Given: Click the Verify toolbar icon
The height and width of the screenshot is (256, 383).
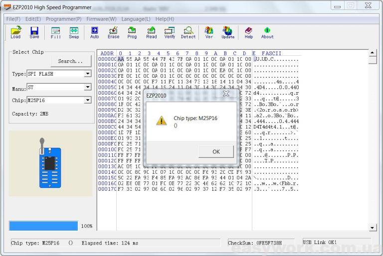Looking at the screenshot, I should 170,32.
